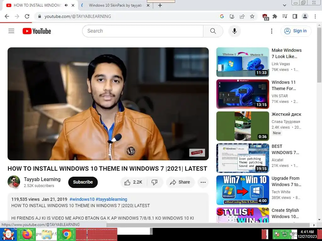Screen dimensions: 322x241
Task: Focus the YouTube search field
Action: (x=143, y=31)
